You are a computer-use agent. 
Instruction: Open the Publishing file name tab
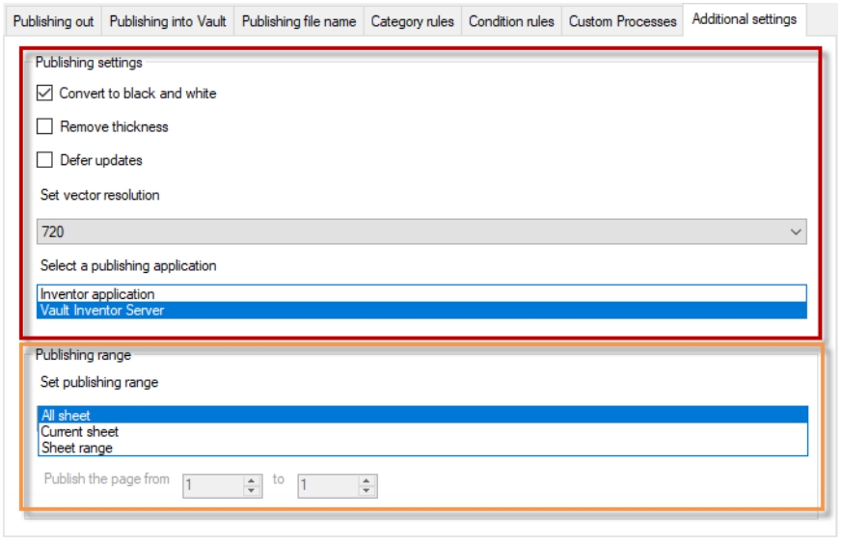click(x=299, y=21)
